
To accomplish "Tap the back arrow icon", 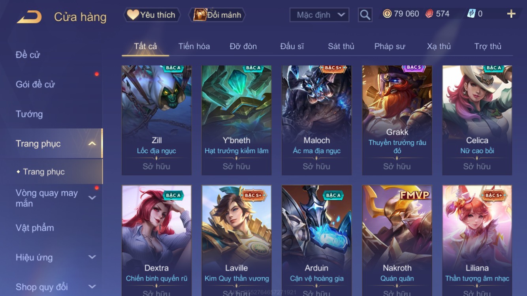I will 29,17.
